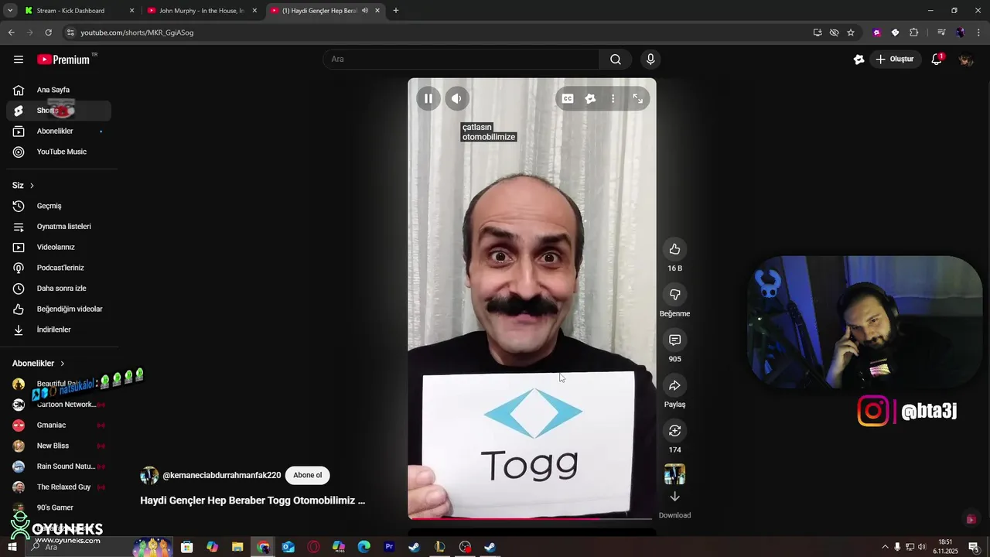Open the YouTube account avatar menu
The width and height of the screenshot is (990, 557).
966,60
